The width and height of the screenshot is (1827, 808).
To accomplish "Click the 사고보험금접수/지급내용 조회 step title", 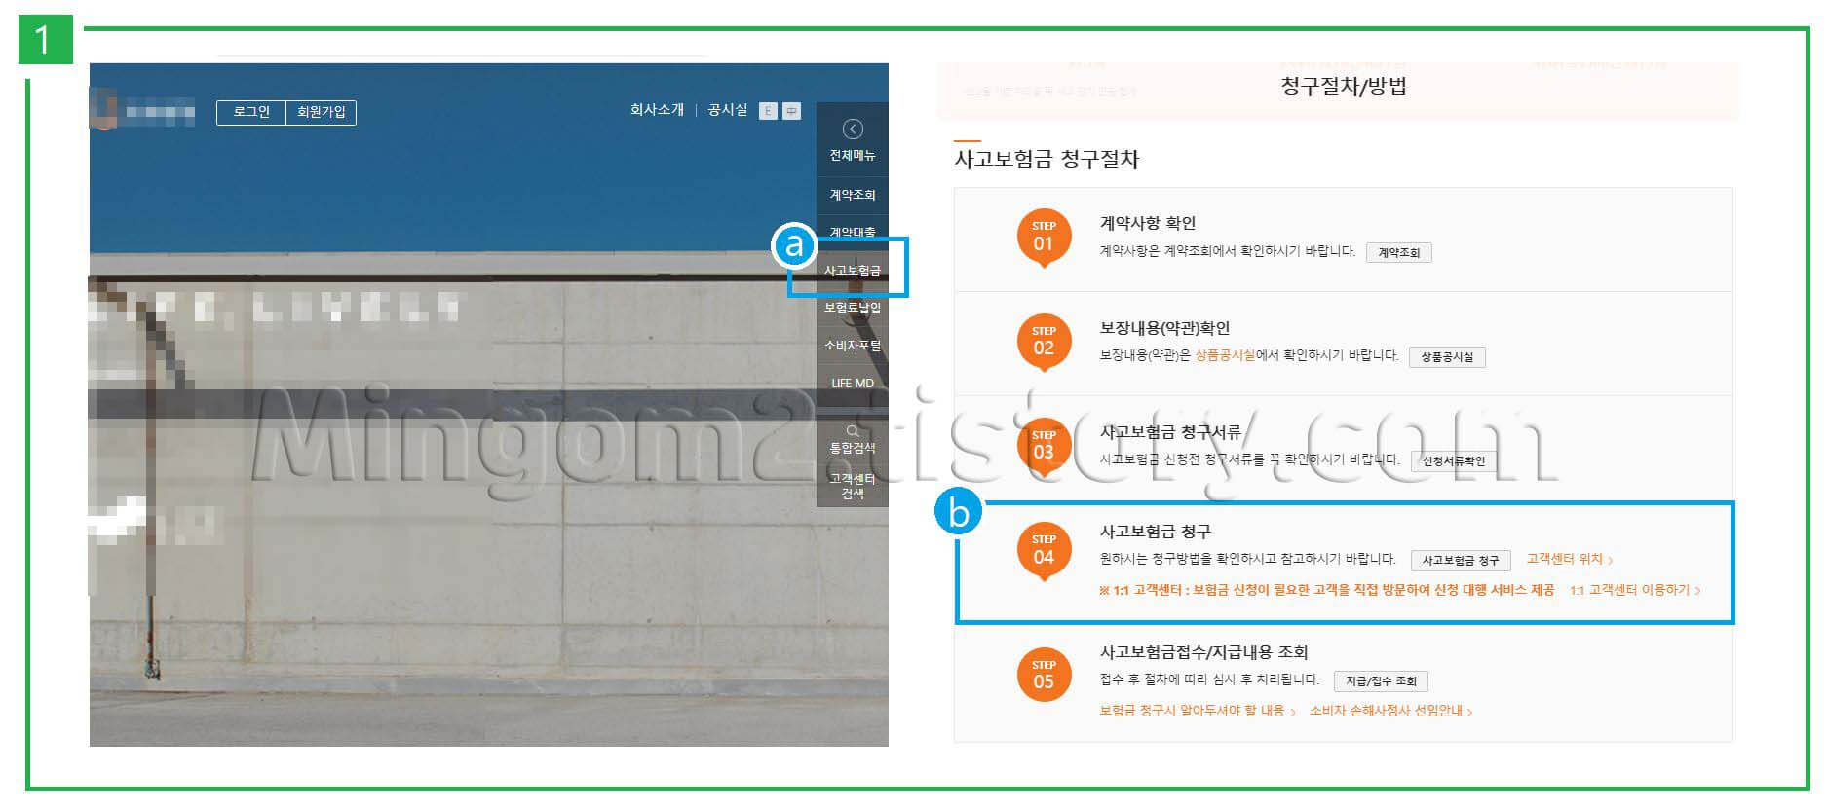I will (1203, 652).
